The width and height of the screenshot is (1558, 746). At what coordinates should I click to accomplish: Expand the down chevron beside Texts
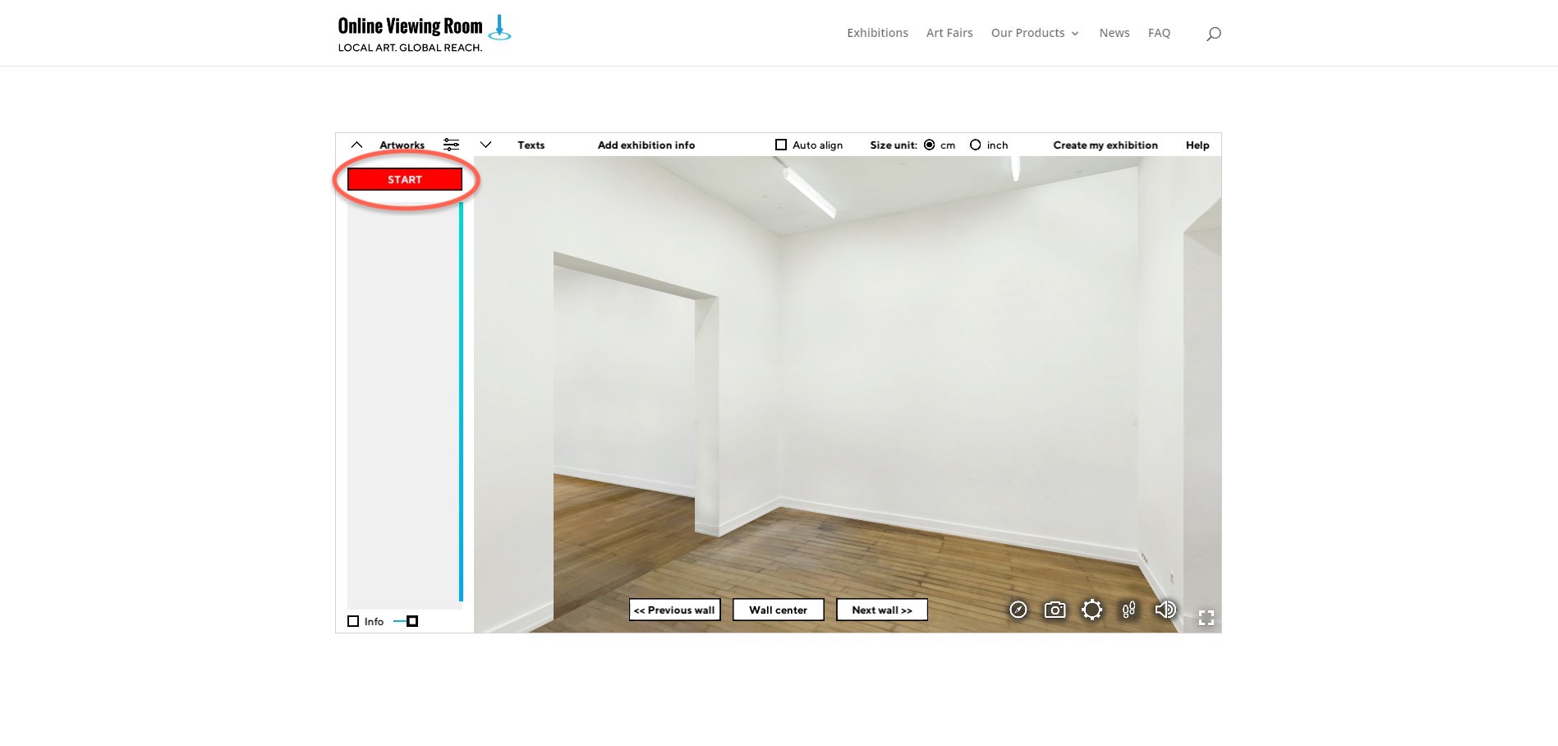[485, 145]
